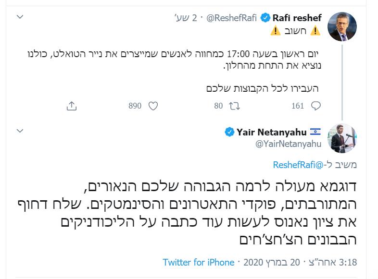Click the Yair Netanyahu display name
378x279 pixels.
tap(271, 132)
